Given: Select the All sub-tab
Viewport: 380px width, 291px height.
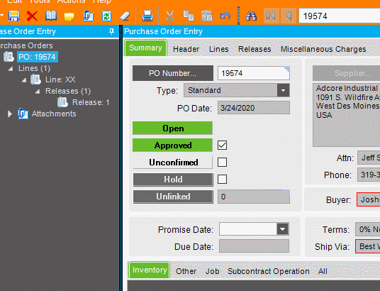Looking at the screenshot, I should (323, 271).
